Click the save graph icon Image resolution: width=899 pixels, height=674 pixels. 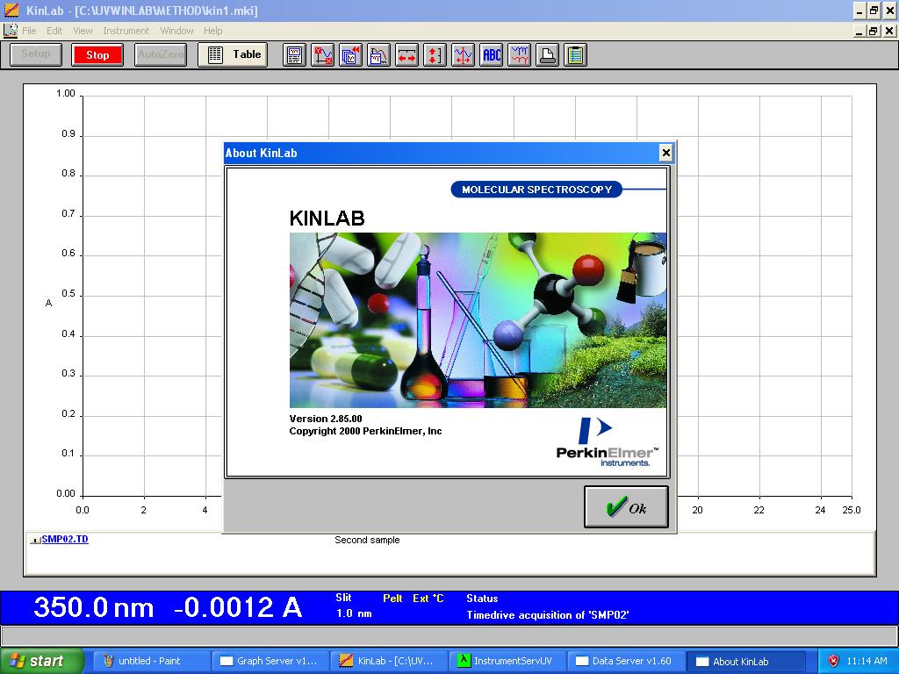pyautogui.click(x=379, y=54)
